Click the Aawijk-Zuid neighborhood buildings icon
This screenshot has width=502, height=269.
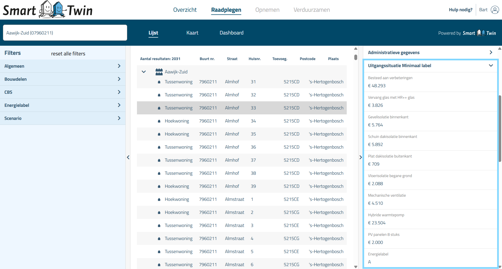pos(159,72)
